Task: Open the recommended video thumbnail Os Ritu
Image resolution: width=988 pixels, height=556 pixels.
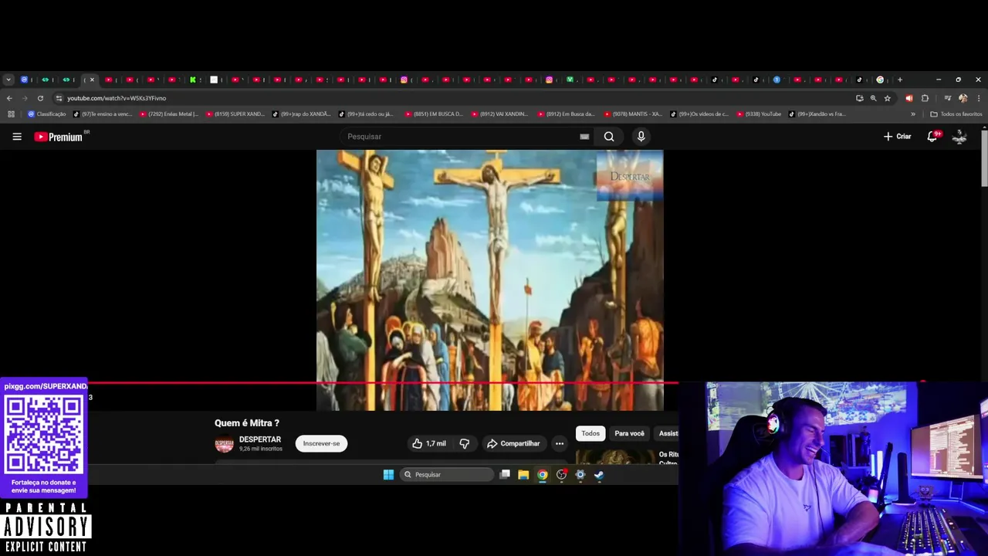Action: pos(615,457)
